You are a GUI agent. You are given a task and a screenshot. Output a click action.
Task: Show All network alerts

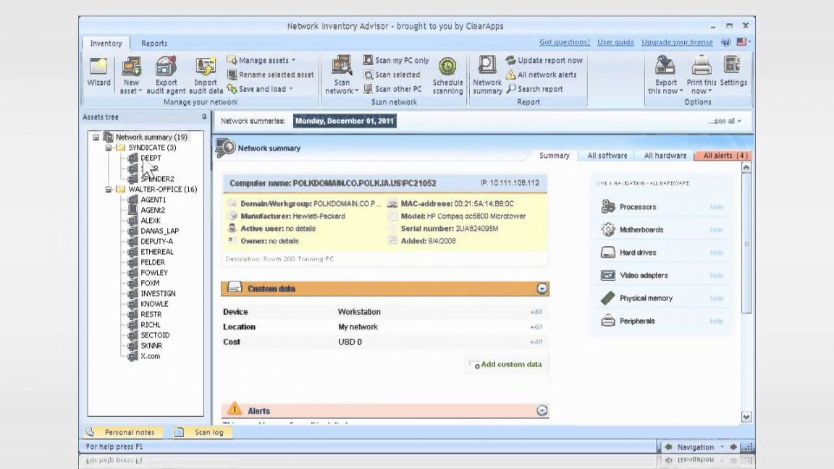[541, 75]
